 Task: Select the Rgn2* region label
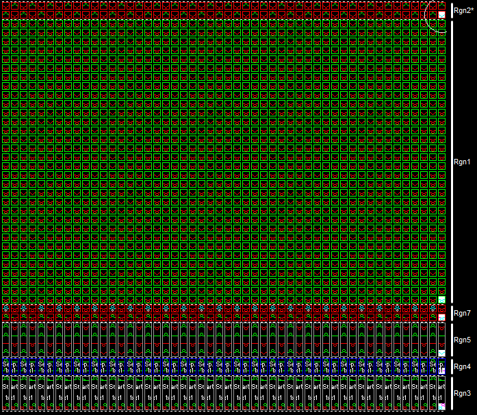point(463,11)
